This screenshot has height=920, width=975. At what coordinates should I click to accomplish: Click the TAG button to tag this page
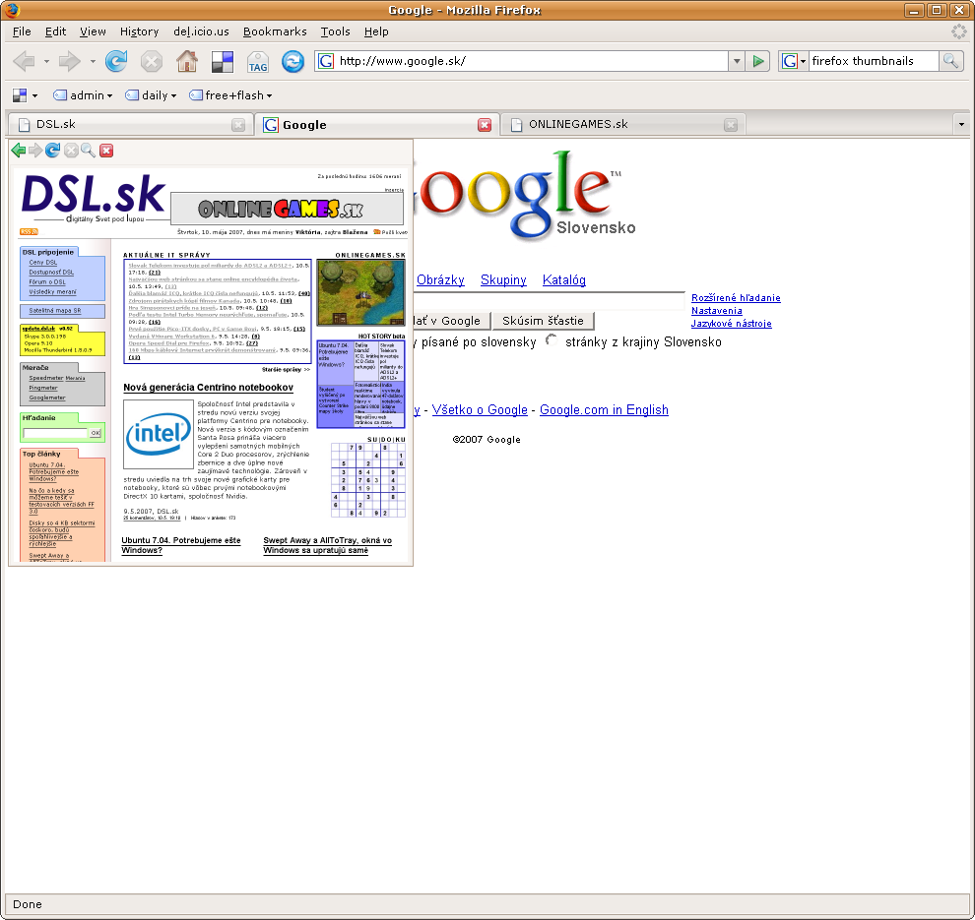[257, 62]
